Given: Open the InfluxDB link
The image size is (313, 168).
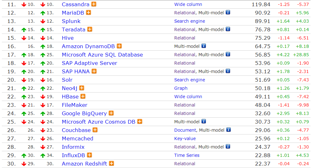Looking at the screenshot, I should (x=73, y=155).
